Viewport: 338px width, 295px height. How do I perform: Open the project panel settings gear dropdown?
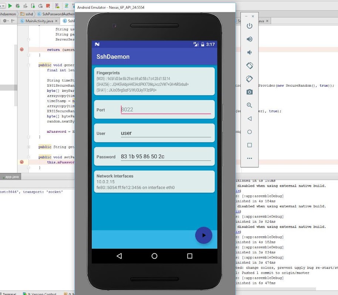pyautogui.click(x=6, y=21)
